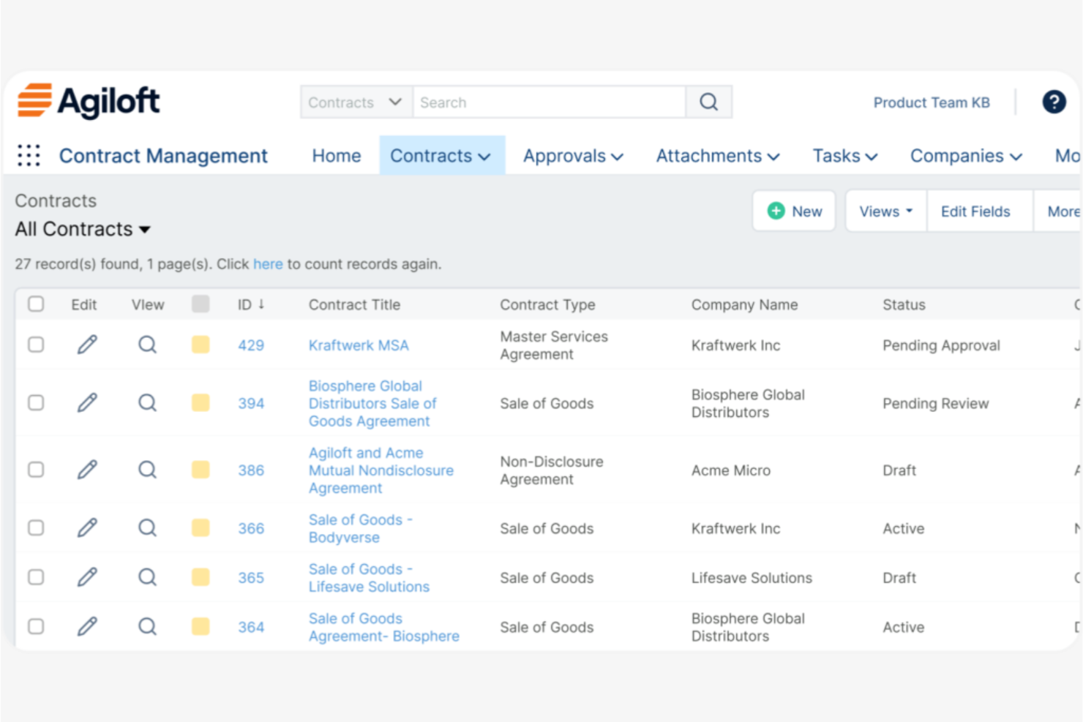This screenshot has height=722, width=1083.
Task: Click the Company Name column header
Action: pos(744,304)
